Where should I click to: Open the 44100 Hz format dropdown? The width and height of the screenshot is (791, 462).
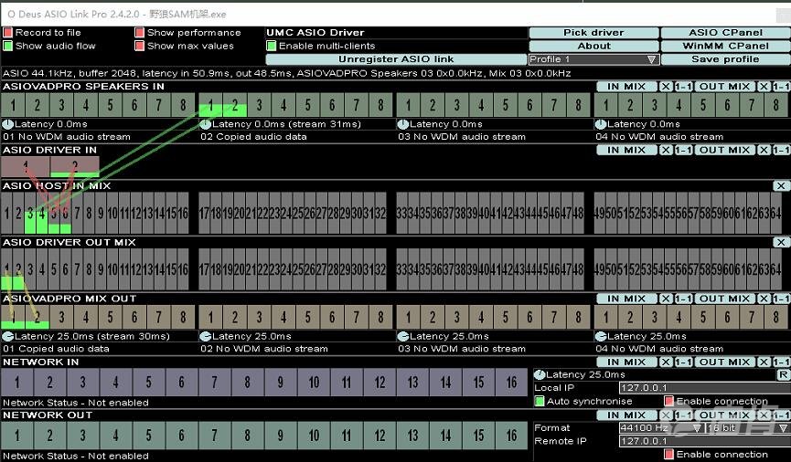(661, 427)
